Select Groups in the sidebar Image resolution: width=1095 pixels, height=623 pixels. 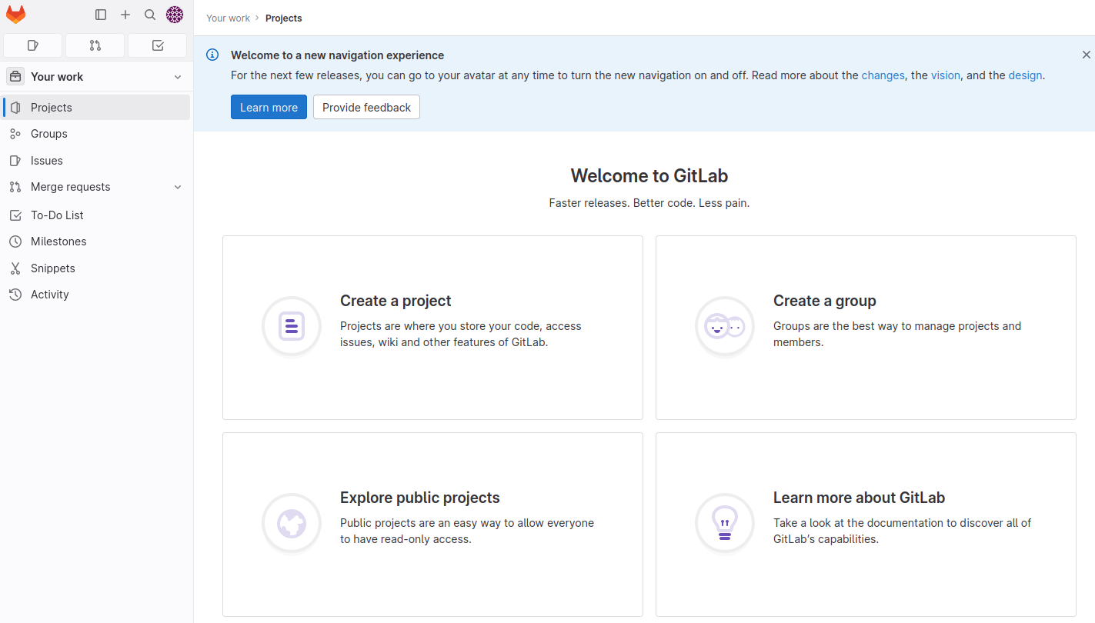click(x=49, y=134)
